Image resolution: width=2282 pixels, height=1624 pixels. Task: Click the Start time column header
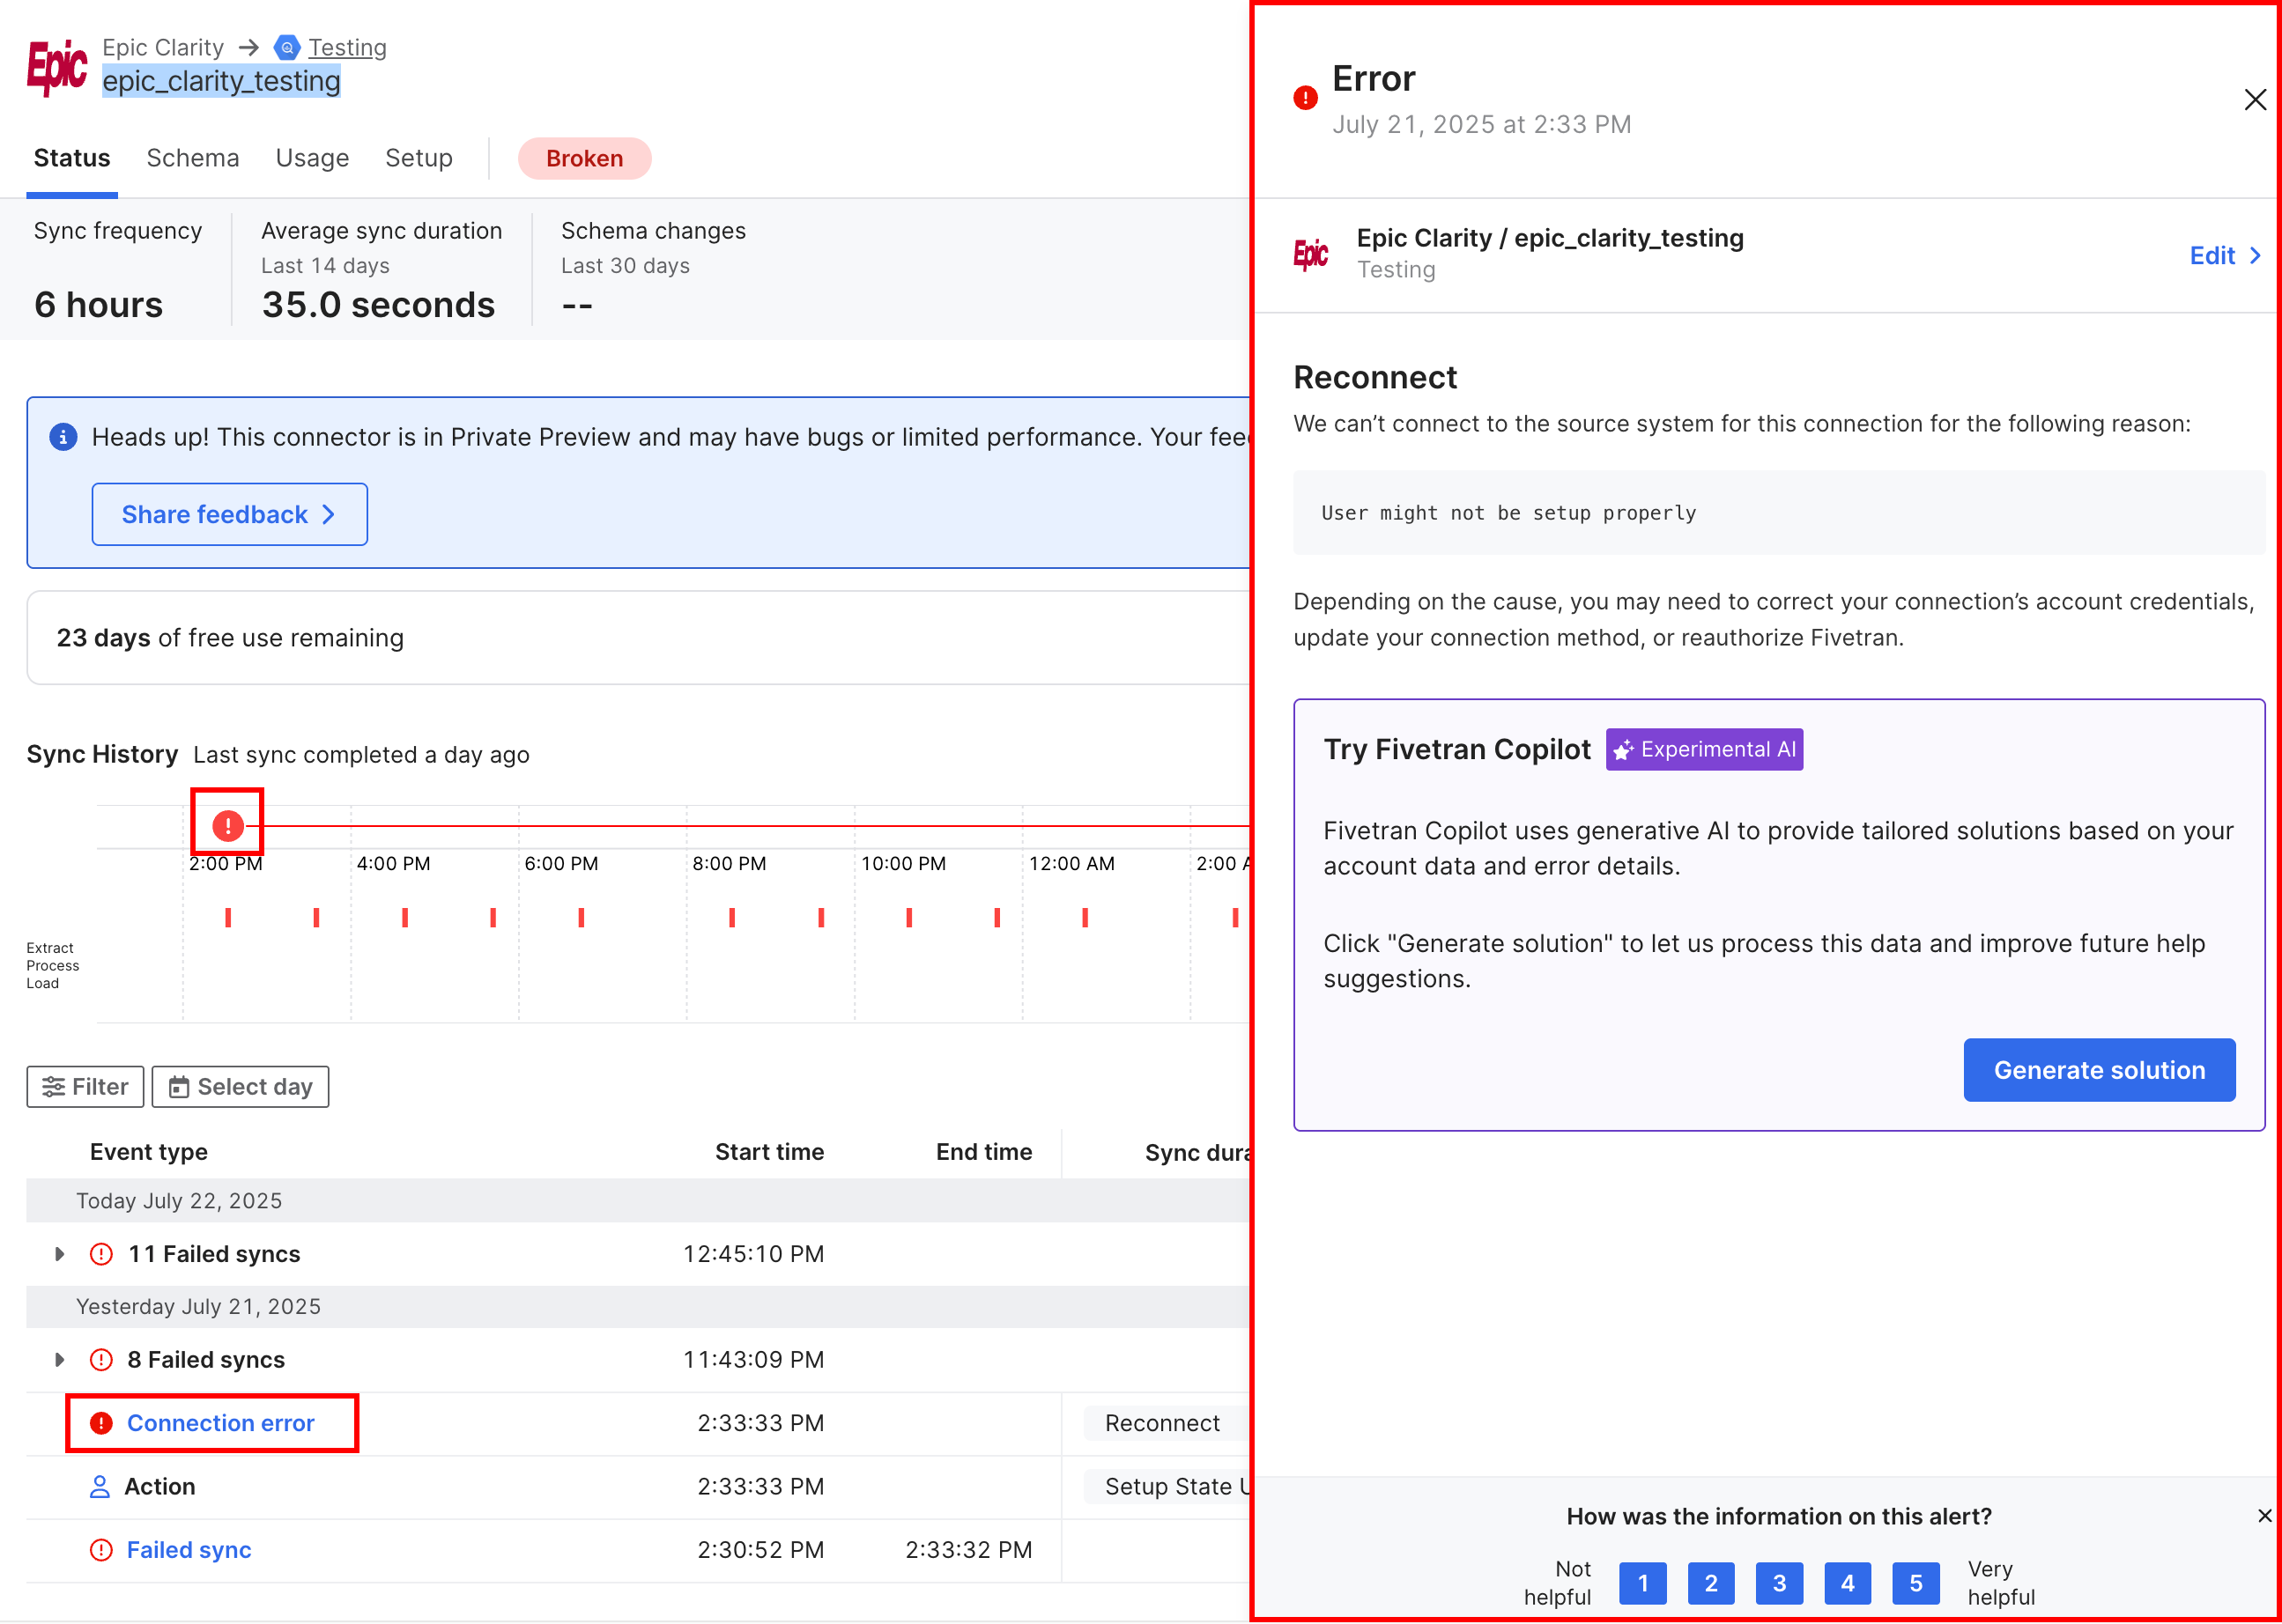tap(769, 1152)
